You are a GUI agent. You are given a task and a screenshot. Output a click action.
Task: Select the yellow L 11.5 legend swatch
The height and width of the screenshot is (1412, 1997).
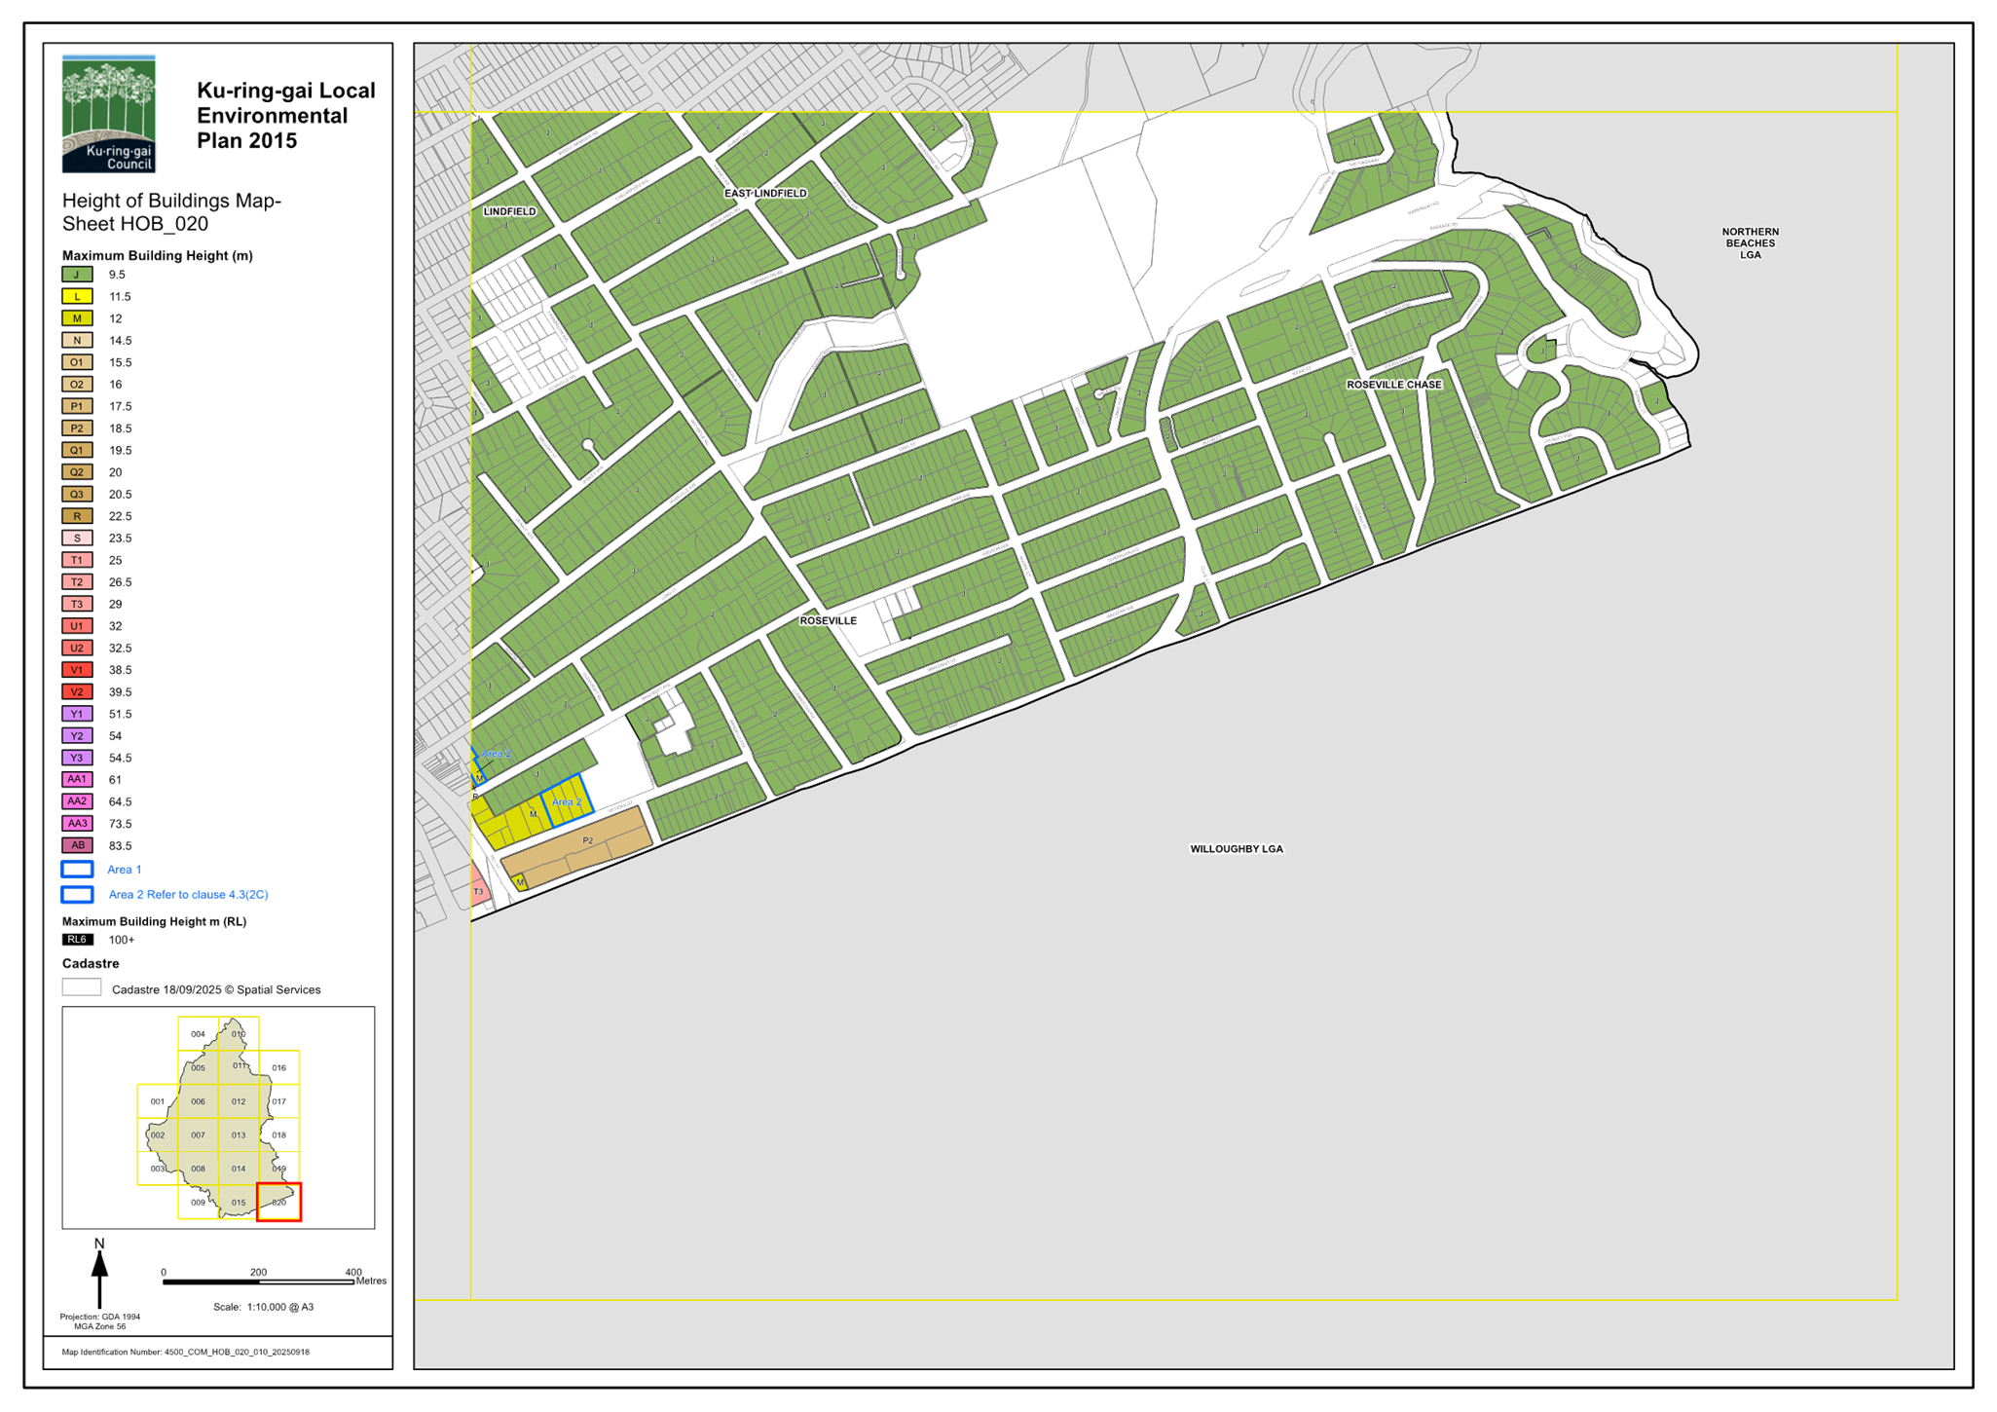77,296
